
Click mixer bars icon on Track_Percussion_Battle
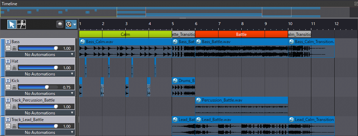point(14,107)
